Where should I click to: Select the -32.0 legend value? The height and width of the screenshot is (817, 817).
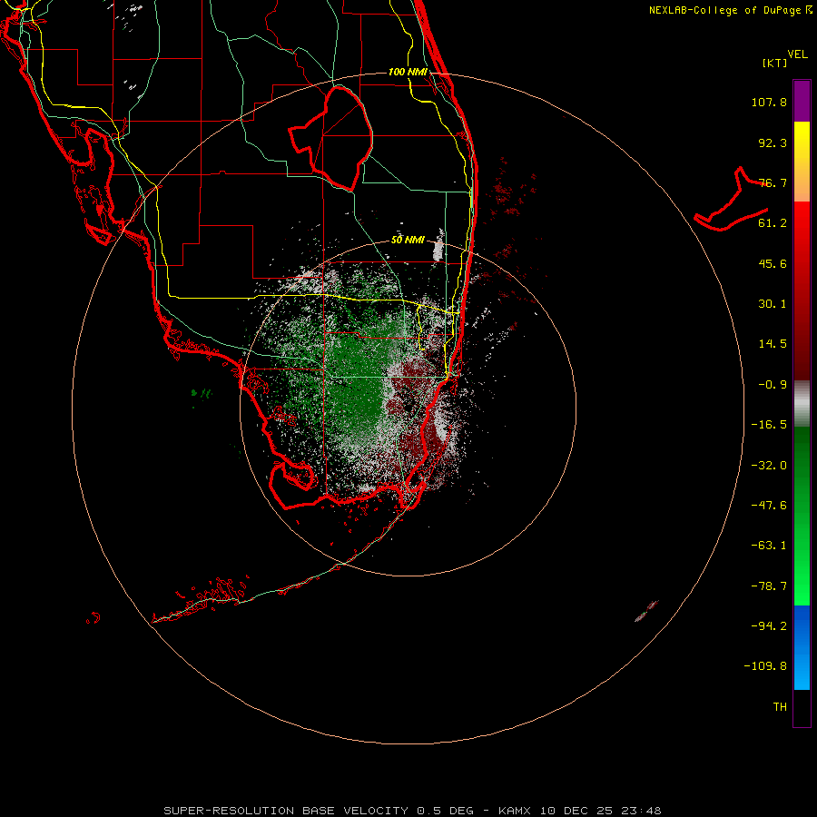[769, 466]
